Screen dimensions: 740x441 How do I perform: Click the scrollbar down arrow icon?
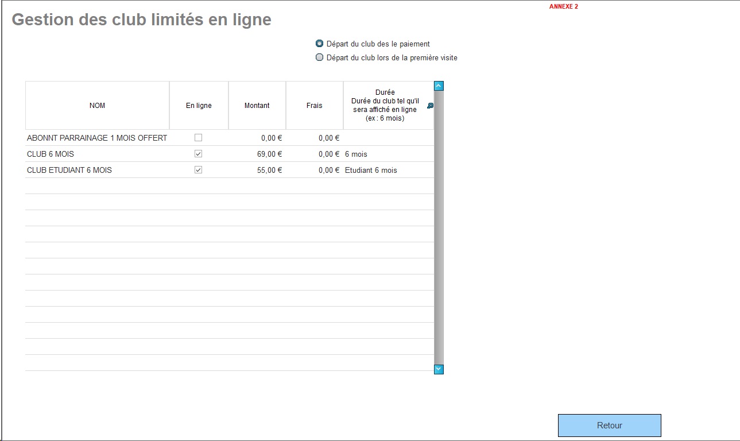(439, 369)
